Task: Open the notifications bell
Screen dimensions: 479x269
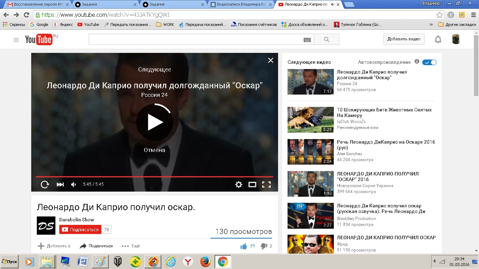Action: click(x=438, y=39)
